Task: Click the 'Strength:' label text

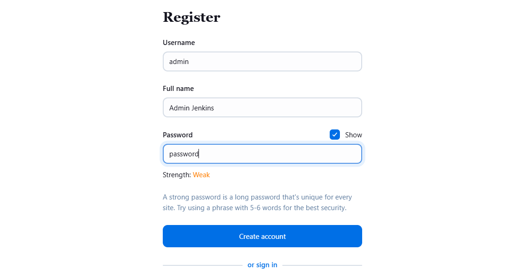Action: tap(177, 175)
